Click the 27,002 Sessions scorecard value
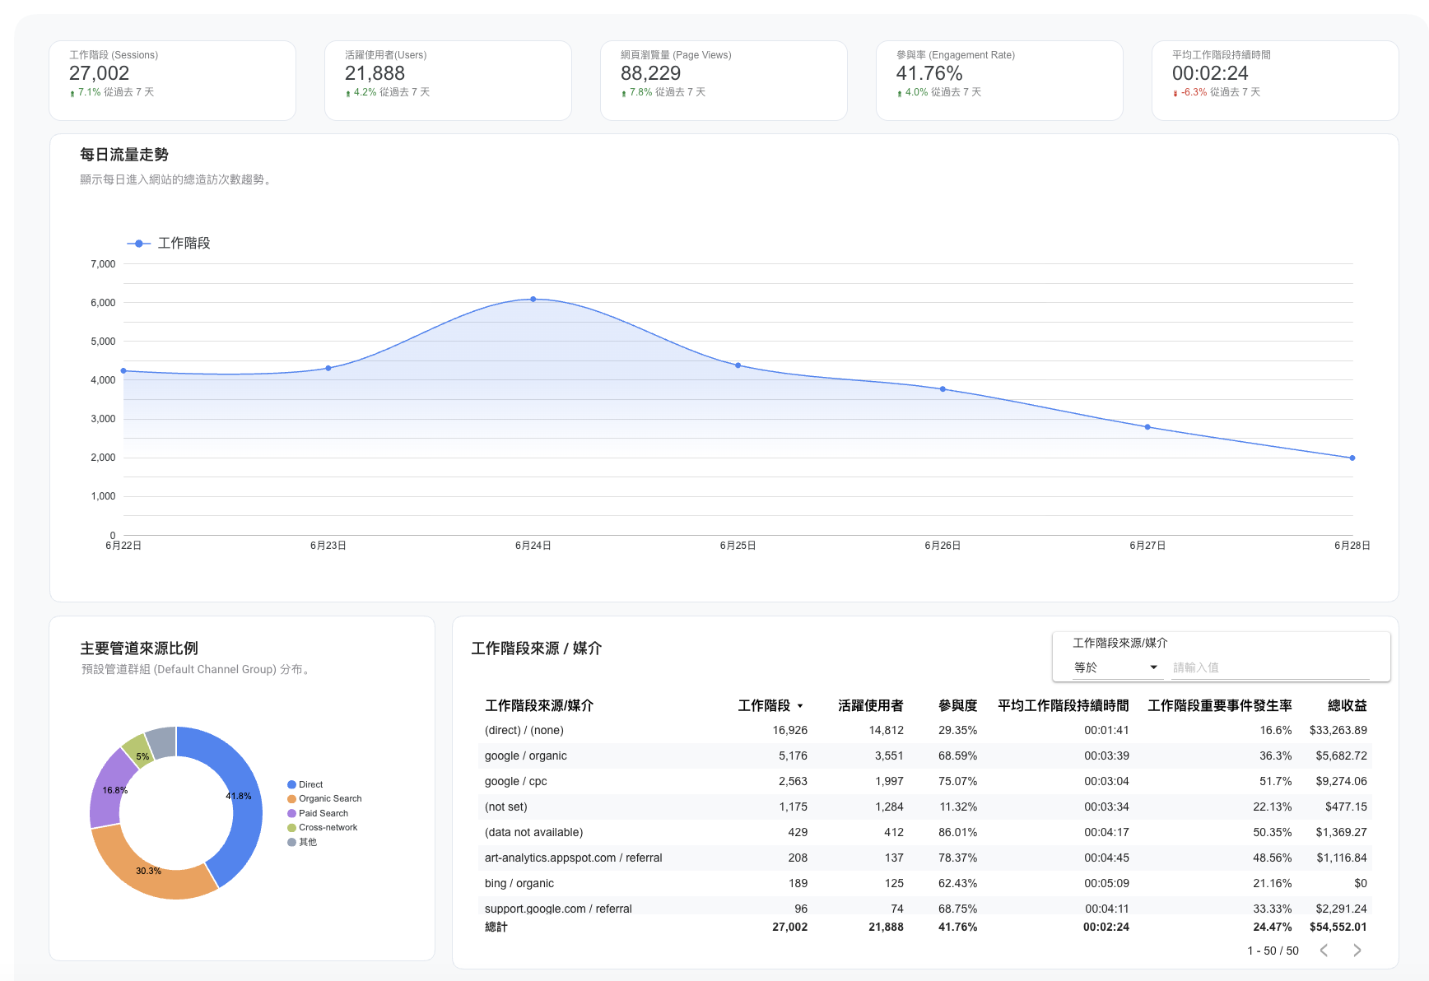Image resolution: width=1429 pixels, height=981 pixels. [x=100, y=73]
